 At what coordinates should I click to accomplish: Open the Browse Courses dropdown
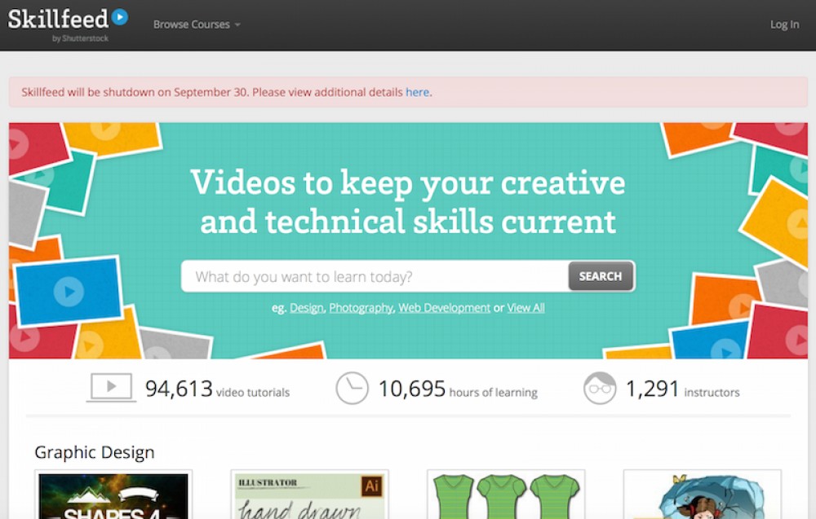[x=197, y=24]
